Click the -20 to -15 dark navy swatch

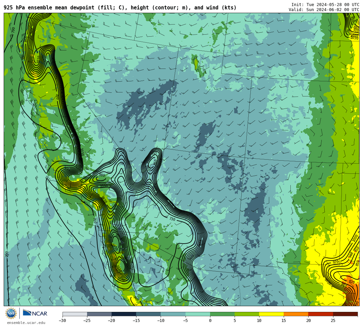click(x=124, y=314)
